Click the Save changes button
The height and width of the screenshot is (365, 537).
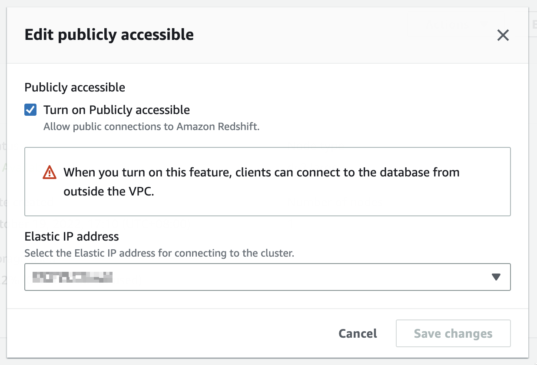(453, 333)
